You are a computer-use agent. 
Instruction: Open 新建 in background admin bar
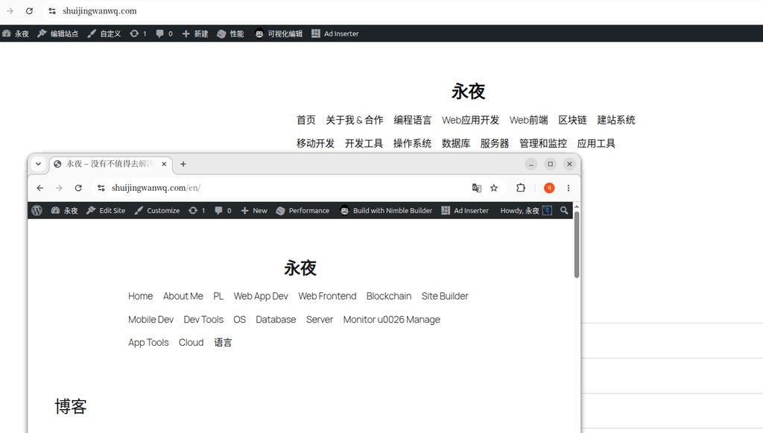pyautogui.click(x=195, y=34)
